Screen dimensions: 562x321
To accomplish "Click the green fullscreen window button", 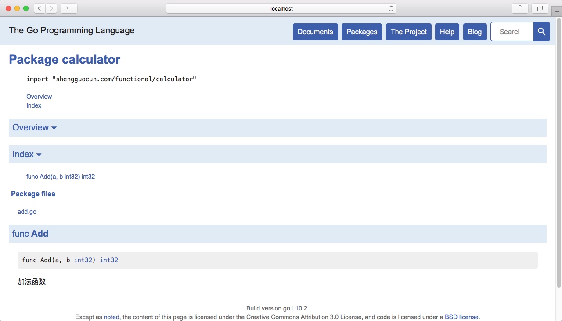I will coord(26,8).
